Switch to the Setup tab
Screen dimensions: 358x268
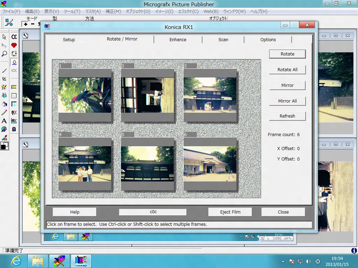69,40
